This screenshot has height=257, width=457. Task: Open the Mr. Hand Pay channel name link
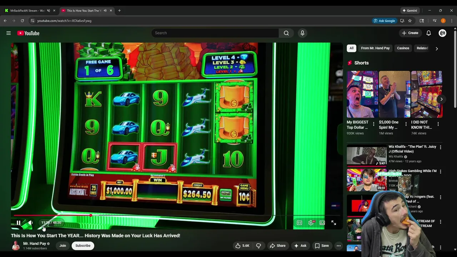click(35, 243)
